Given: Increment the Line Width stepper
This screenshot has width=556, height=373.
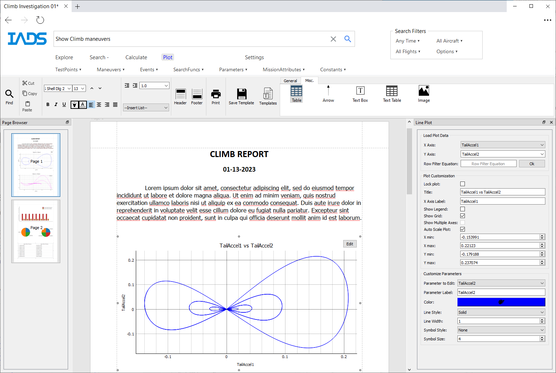Looking at the screenshot, I should coord(542,319).
